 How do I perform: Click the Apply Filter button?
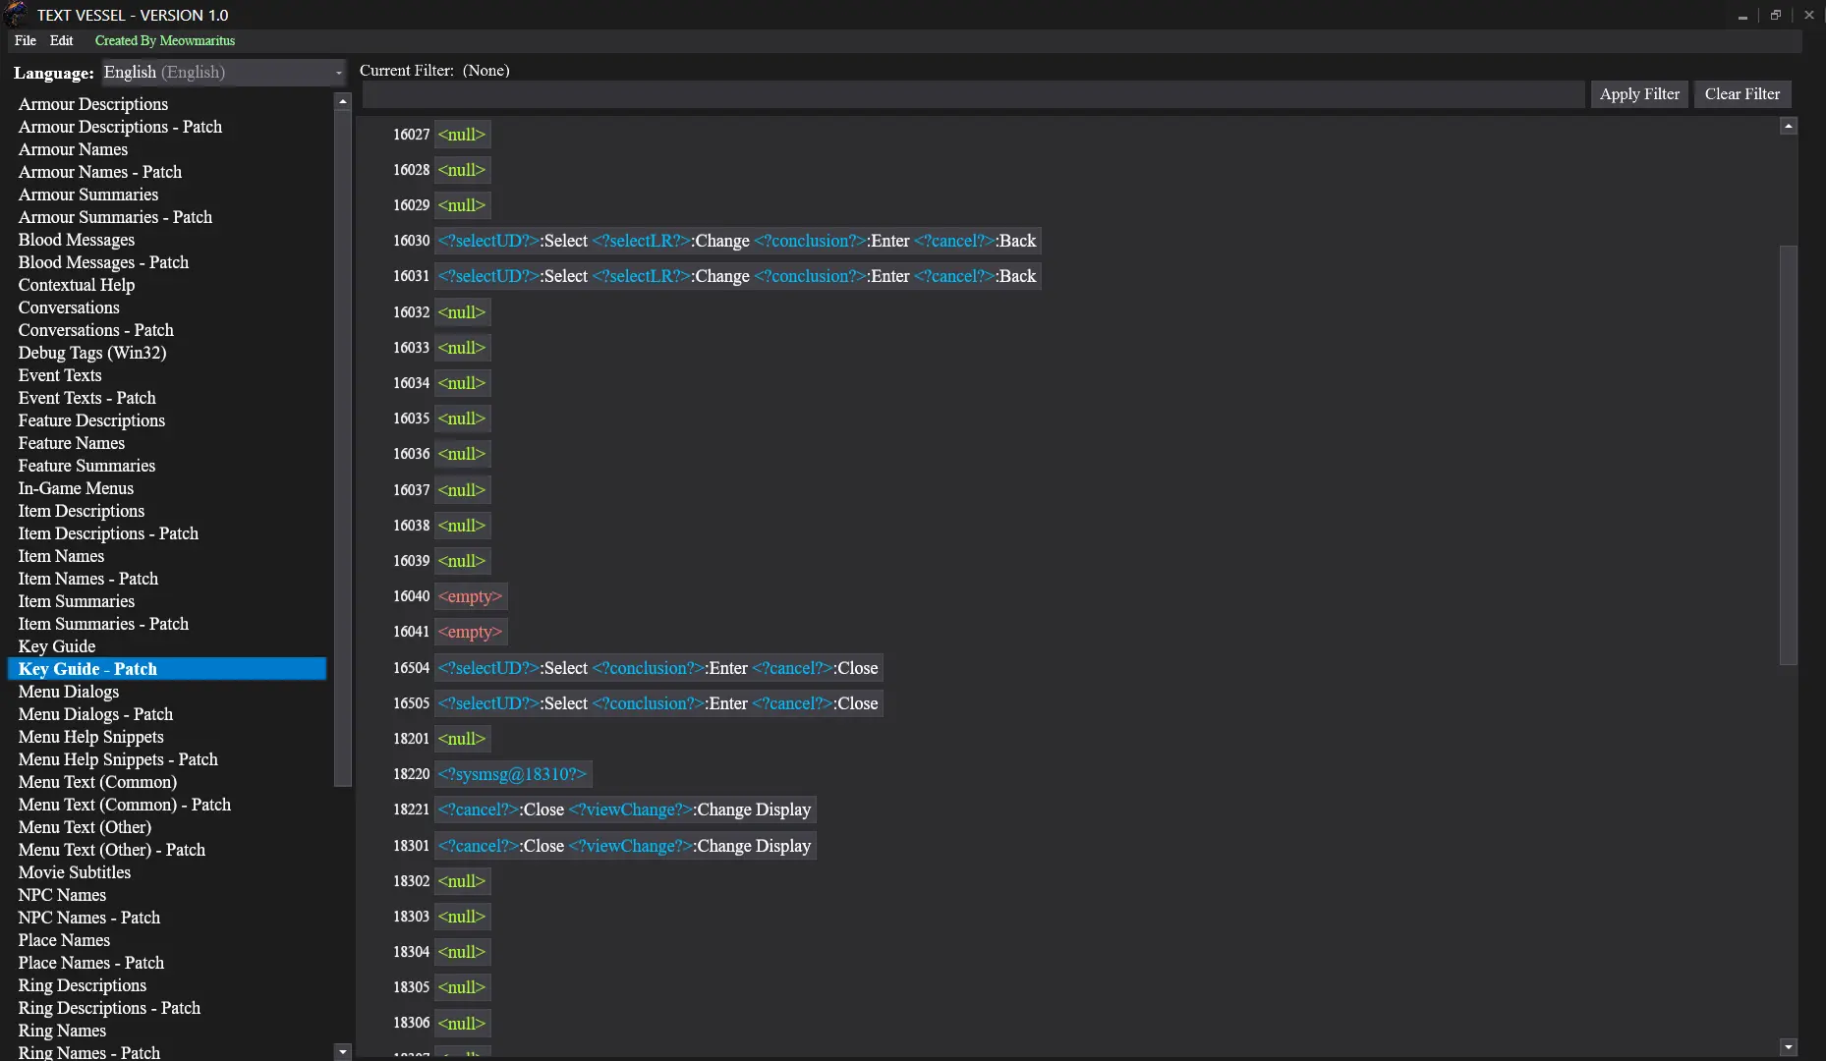tap(1639, 94)
